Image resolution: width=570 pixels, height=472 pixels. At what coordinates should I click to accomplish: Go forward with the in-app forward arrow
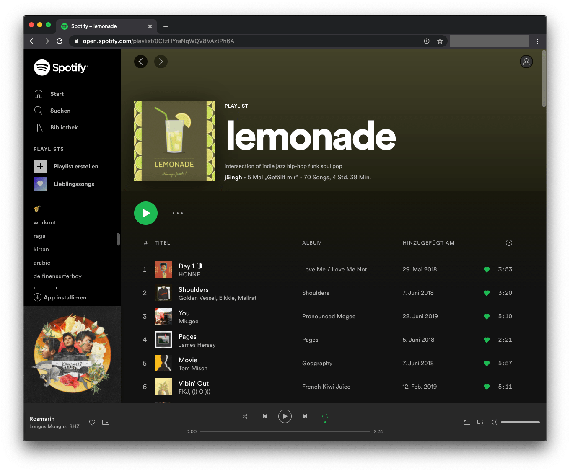pos(161,62)
